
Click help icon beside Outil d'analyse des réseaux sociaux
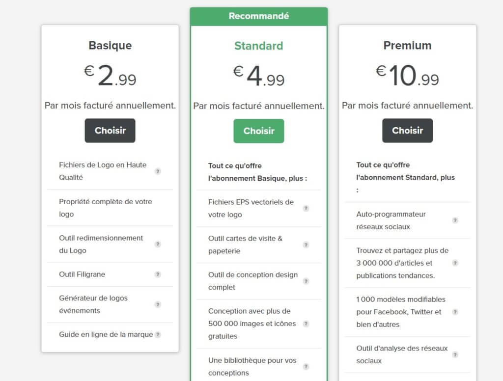455,354
